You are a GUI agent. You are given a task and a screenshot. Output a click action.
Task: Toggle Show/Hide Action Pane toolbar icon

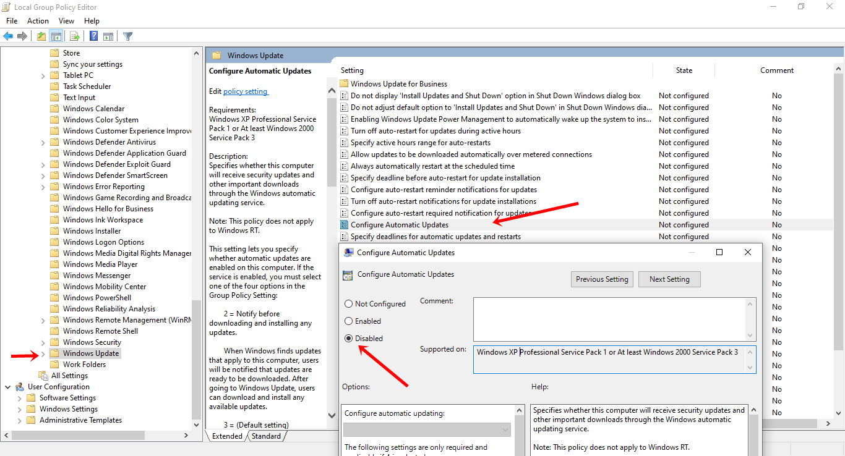coord(108,36)
